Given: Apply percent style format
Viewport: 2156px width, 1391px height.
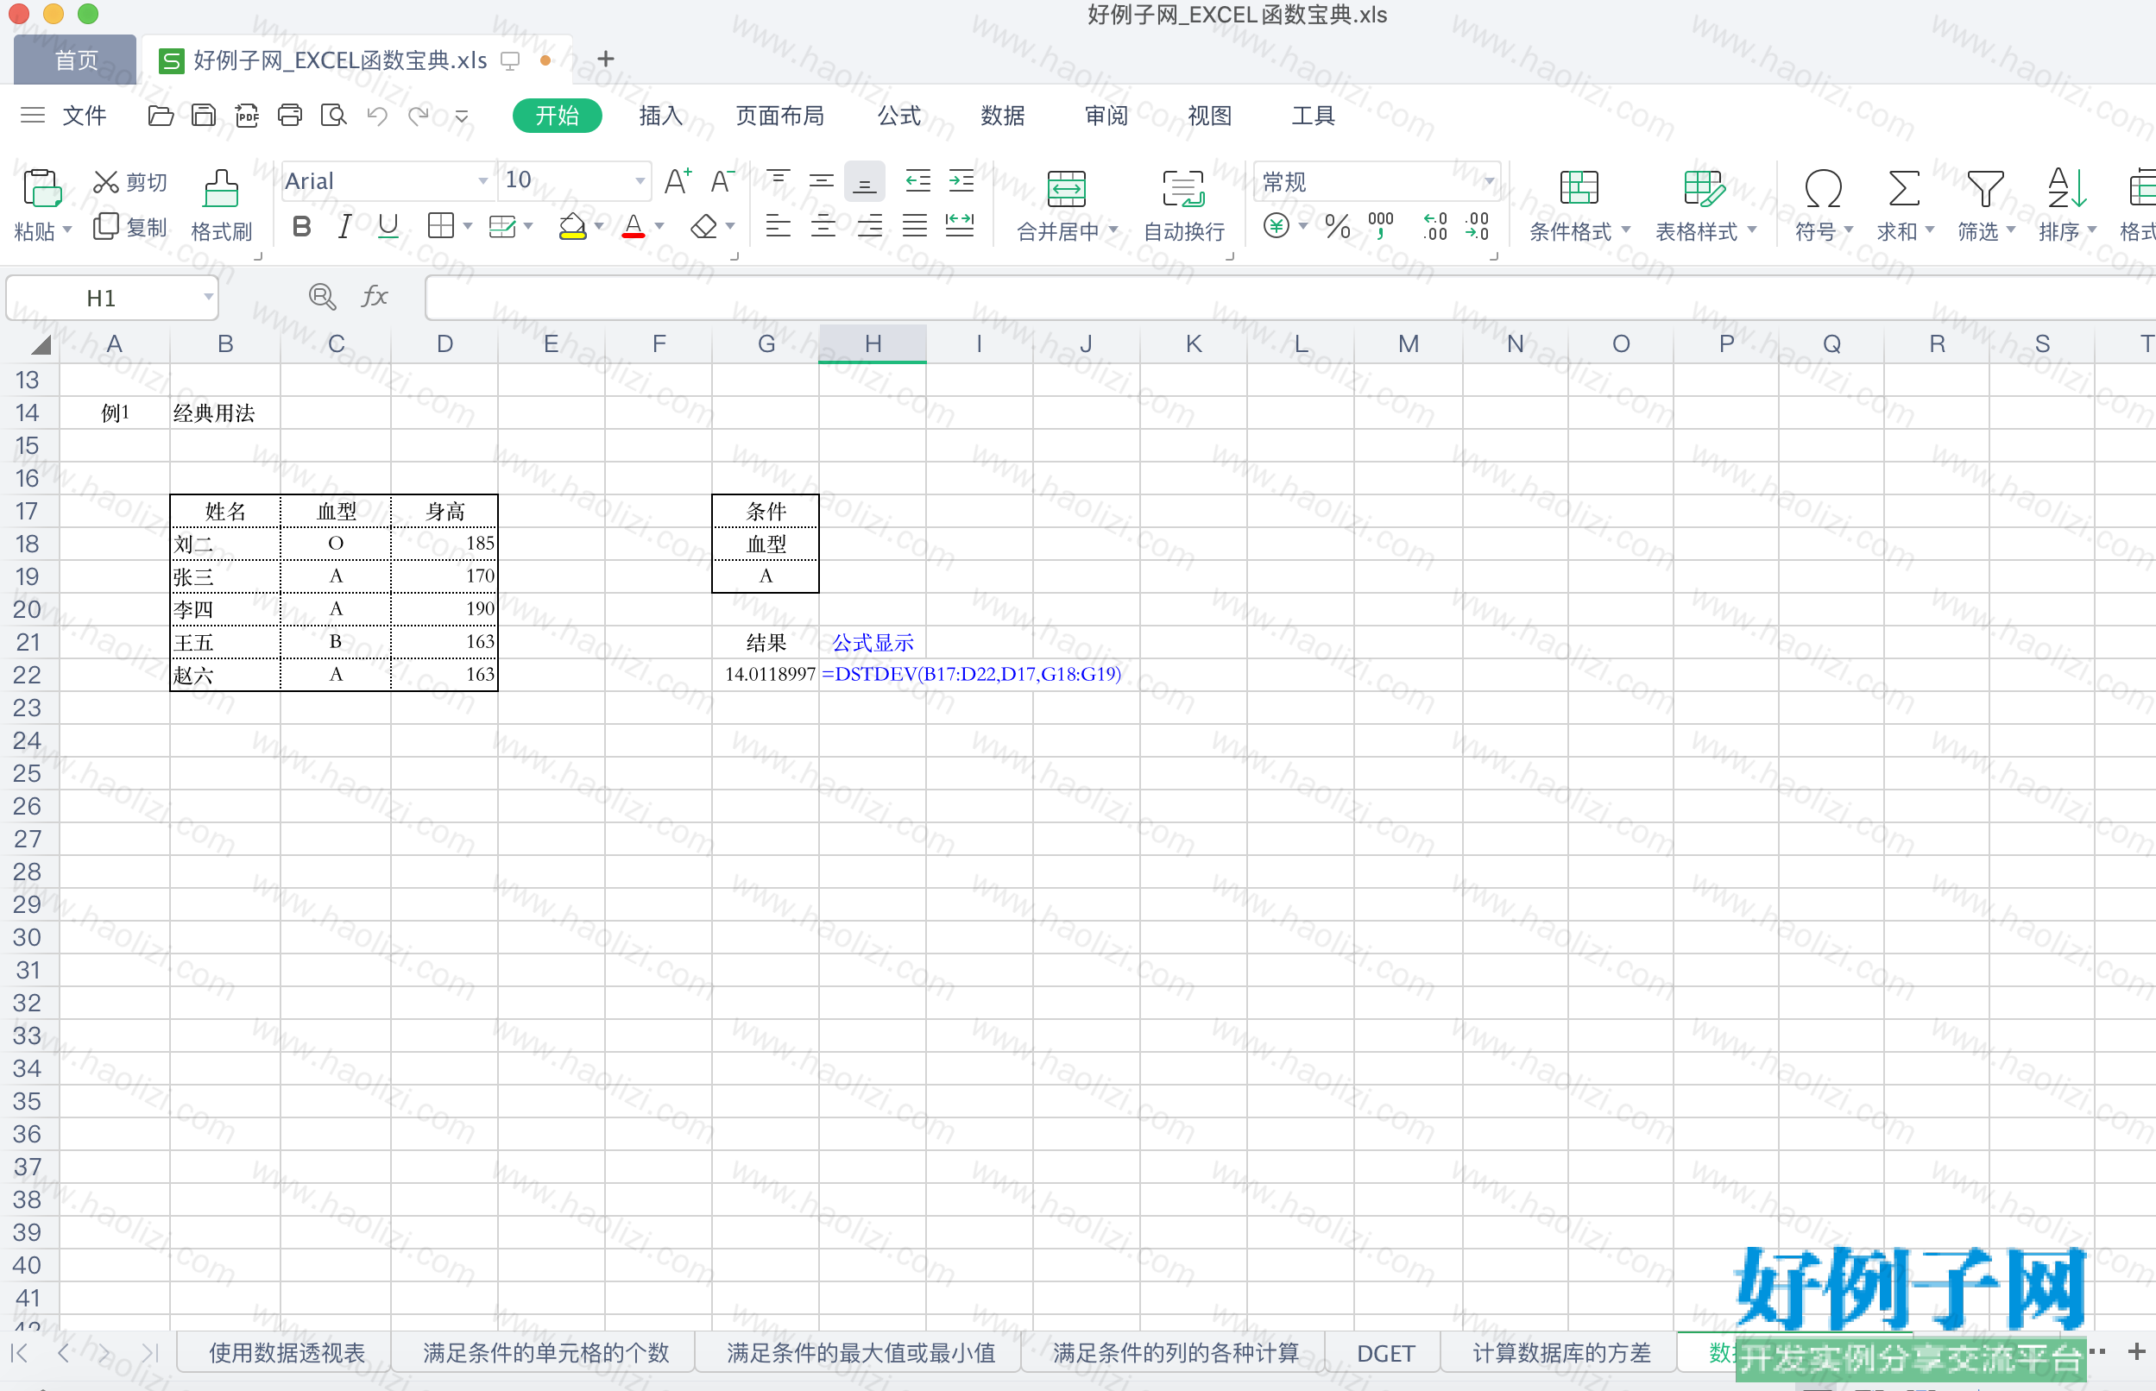Looking at the screenshot, I should [x=1338, y=226].
